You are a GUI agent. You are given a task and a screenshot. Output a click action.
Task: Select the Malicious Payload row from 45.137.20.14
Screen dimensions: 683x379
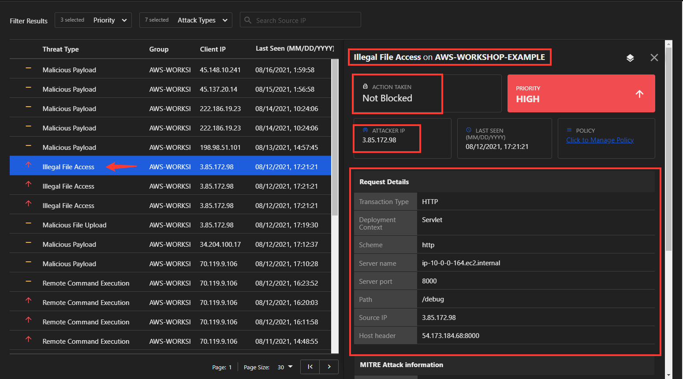coord(170,89)
